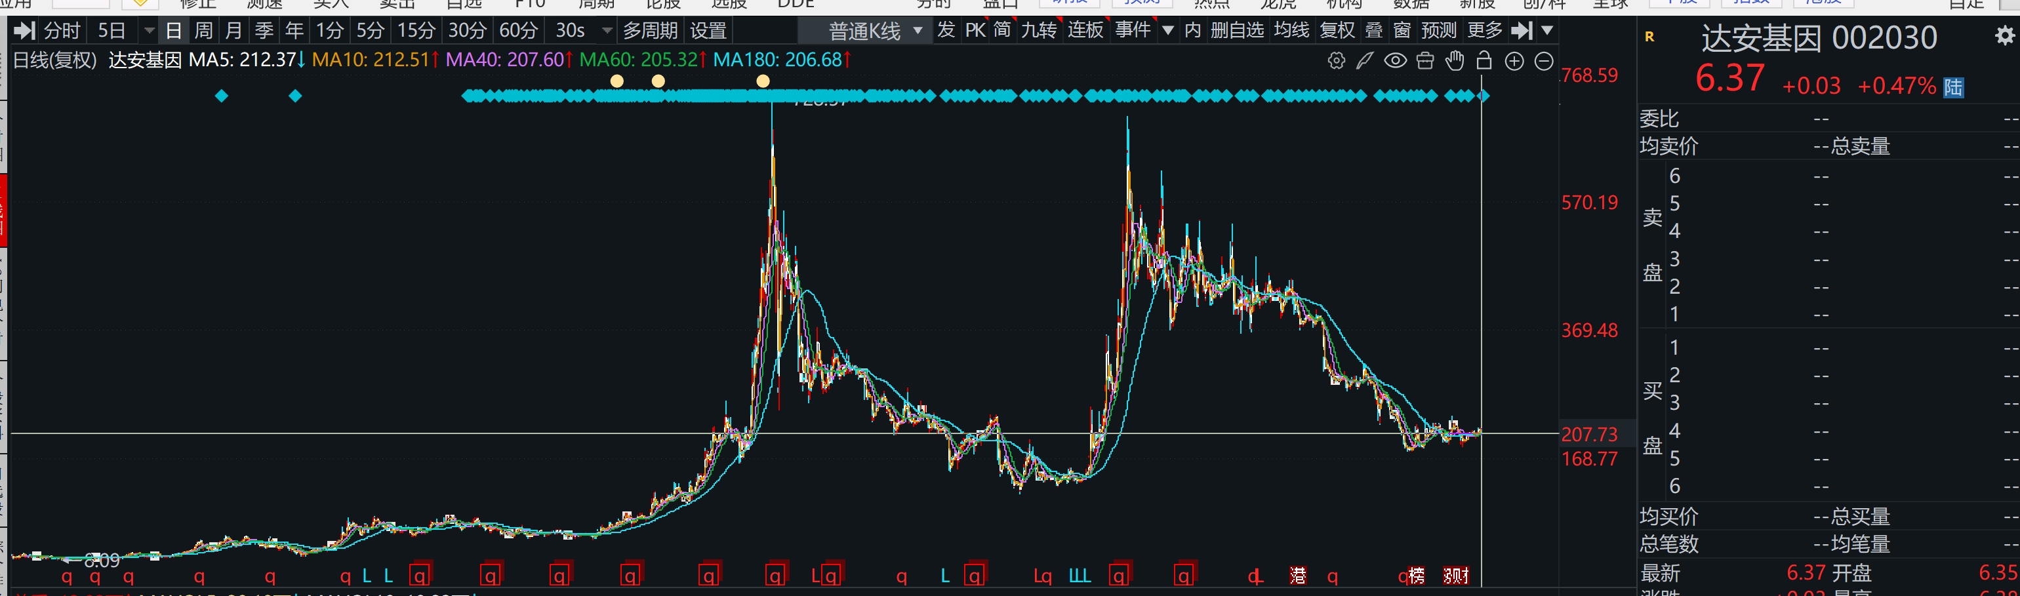Click the 207.73 crosshair price label
The image size is (2020, 596).
point(1588,433)
